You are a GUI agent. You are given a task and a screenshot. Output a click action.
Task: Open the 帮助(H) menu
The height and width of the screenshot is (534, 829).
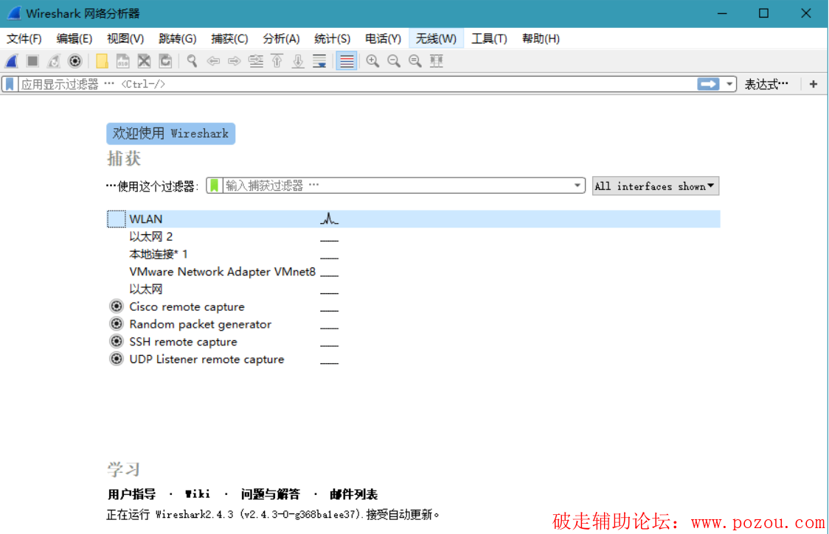click(x=541, y=38)
